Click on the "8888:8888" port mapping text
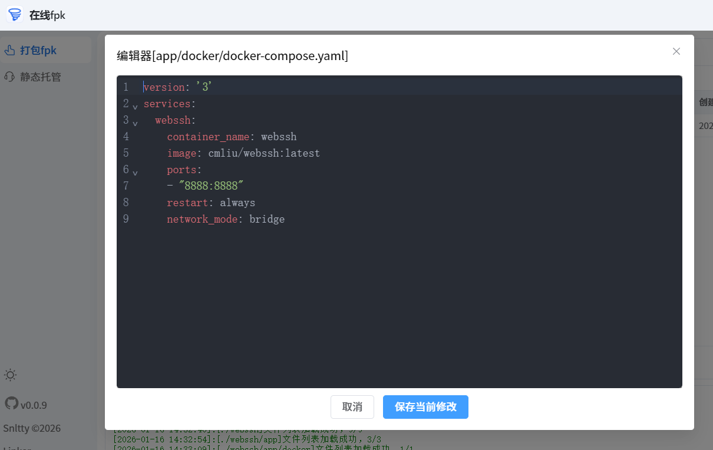713x450 pixels. tap(211, 186)
